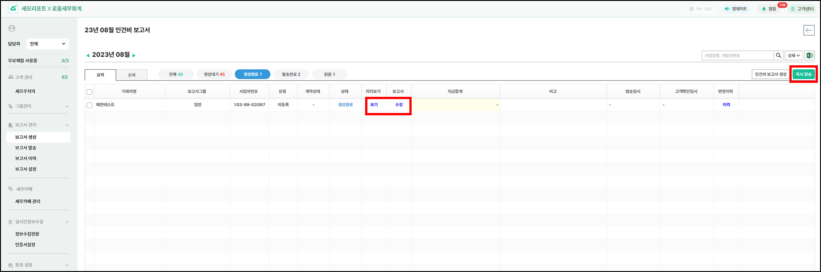Viewport: 821px width, 272px height.
Task: Open the 상세 search dropdown
Action: point(793,55)
